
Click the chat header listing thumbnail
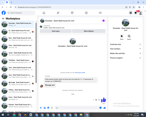(x=42, y=21)
